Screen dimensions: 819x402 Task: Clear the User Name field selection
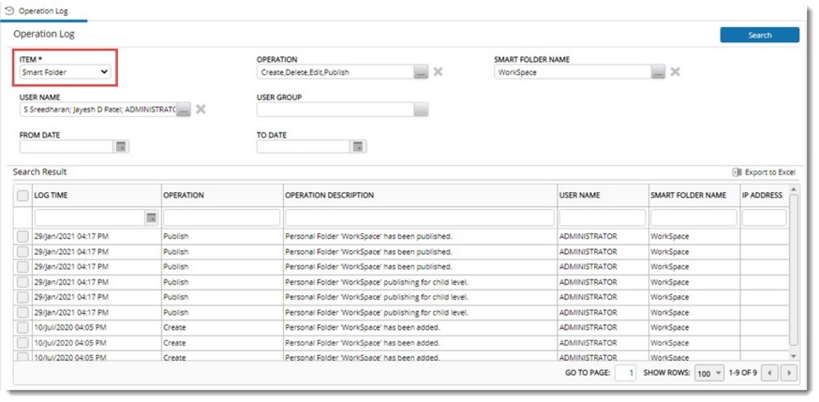201,110
